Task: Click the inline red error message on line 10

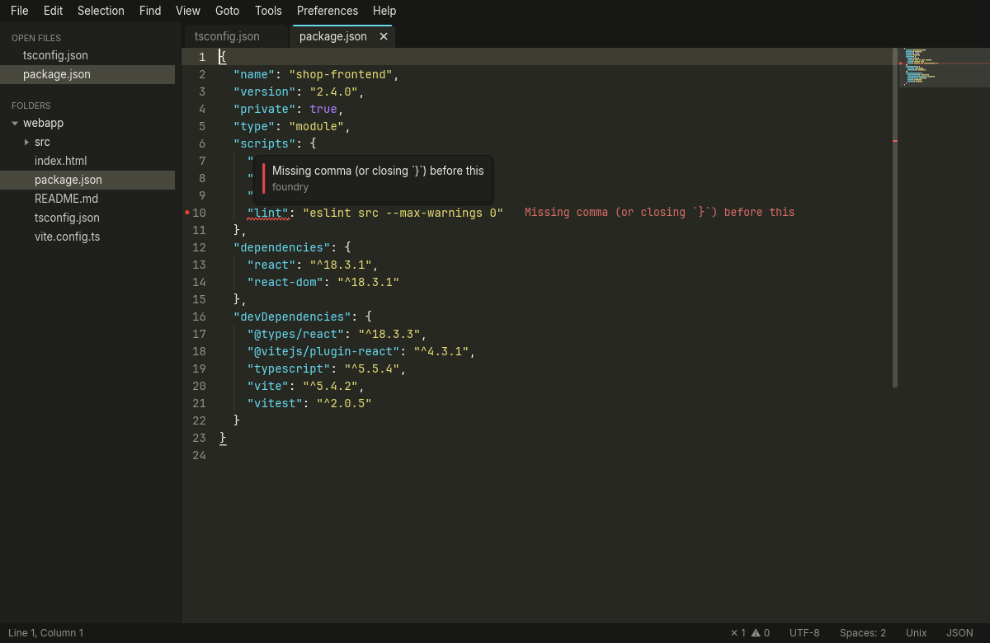Action: click(660, 213)
